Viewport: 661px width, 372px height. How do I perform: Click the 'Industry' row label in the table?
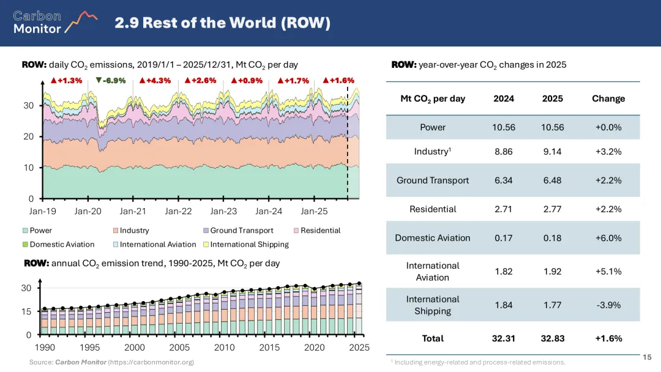point(433,151)
